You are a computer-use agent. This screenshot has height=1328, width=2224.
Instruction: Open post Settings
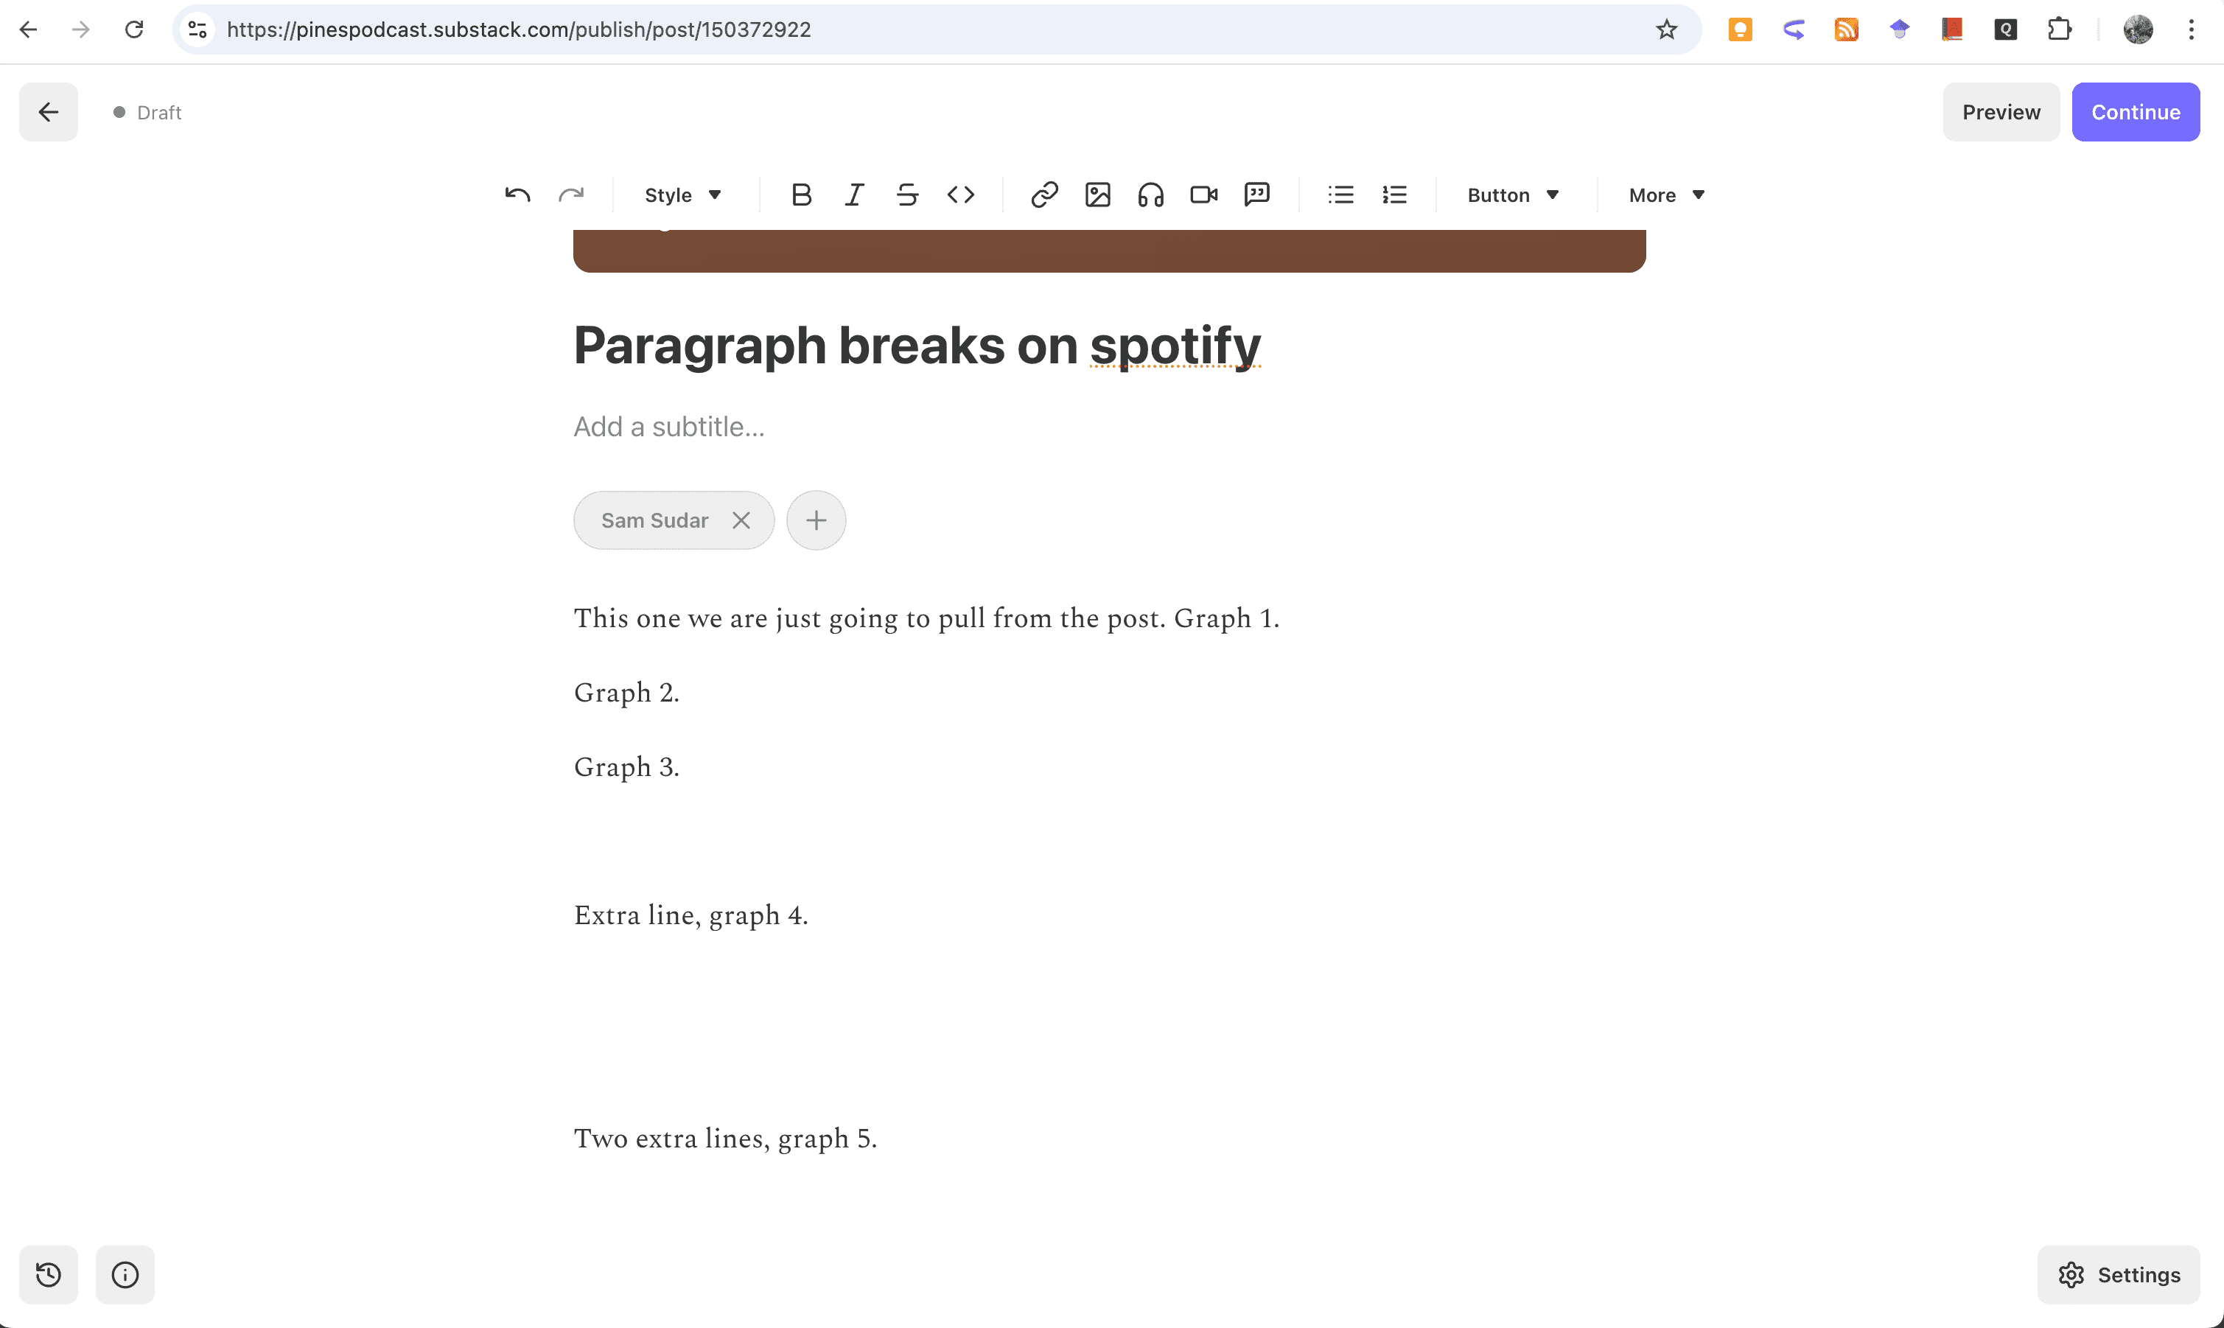2119,1274
